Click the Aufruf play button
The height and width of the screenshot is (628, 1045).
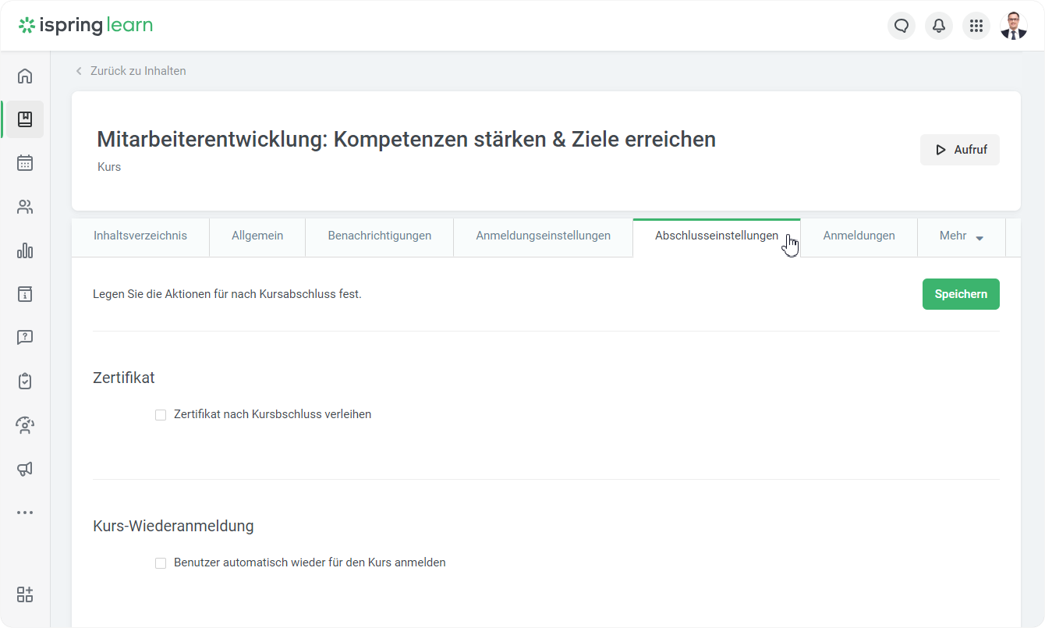[x=960, y=150]
